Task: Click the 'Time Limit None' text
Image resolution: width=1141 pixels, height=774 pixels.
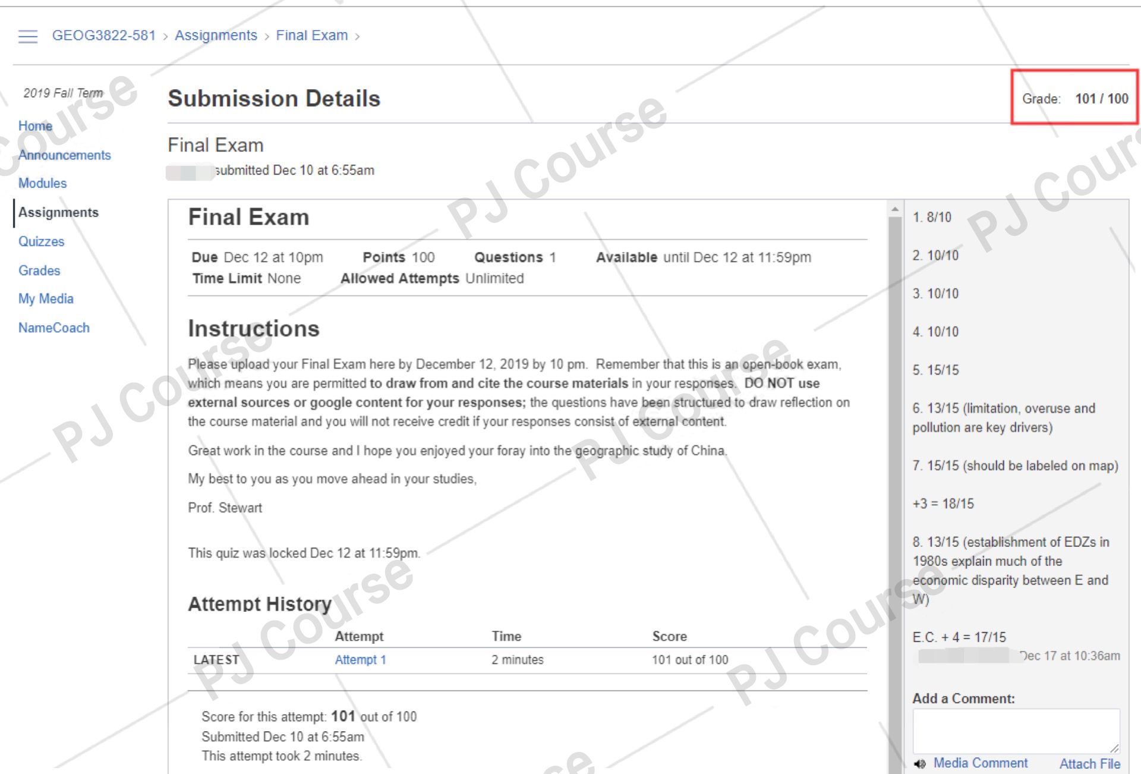Action: coord(247,279)
